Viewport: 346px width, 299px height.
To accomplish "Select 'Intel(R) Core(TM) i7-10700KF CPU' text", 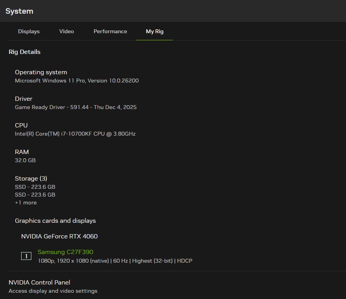I will 60,134.
